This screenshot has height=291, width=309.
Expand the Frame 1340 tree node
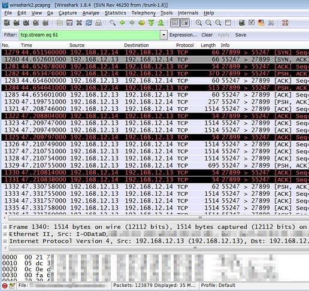coord(5,227)
